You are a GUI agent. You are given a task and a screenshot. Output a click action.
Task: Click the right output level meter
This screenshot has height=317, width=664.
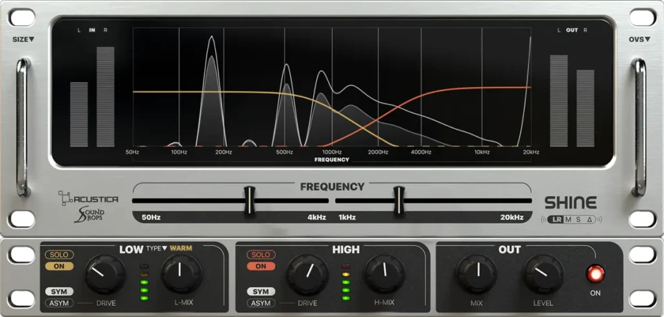point(586,108)
